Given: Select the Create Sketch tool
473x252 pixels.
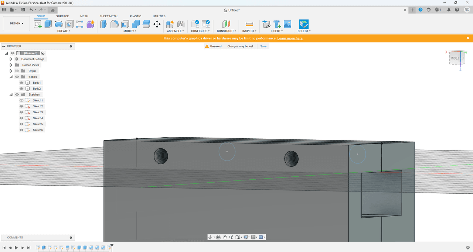Looking at the screenshot, I should [38, 24].
